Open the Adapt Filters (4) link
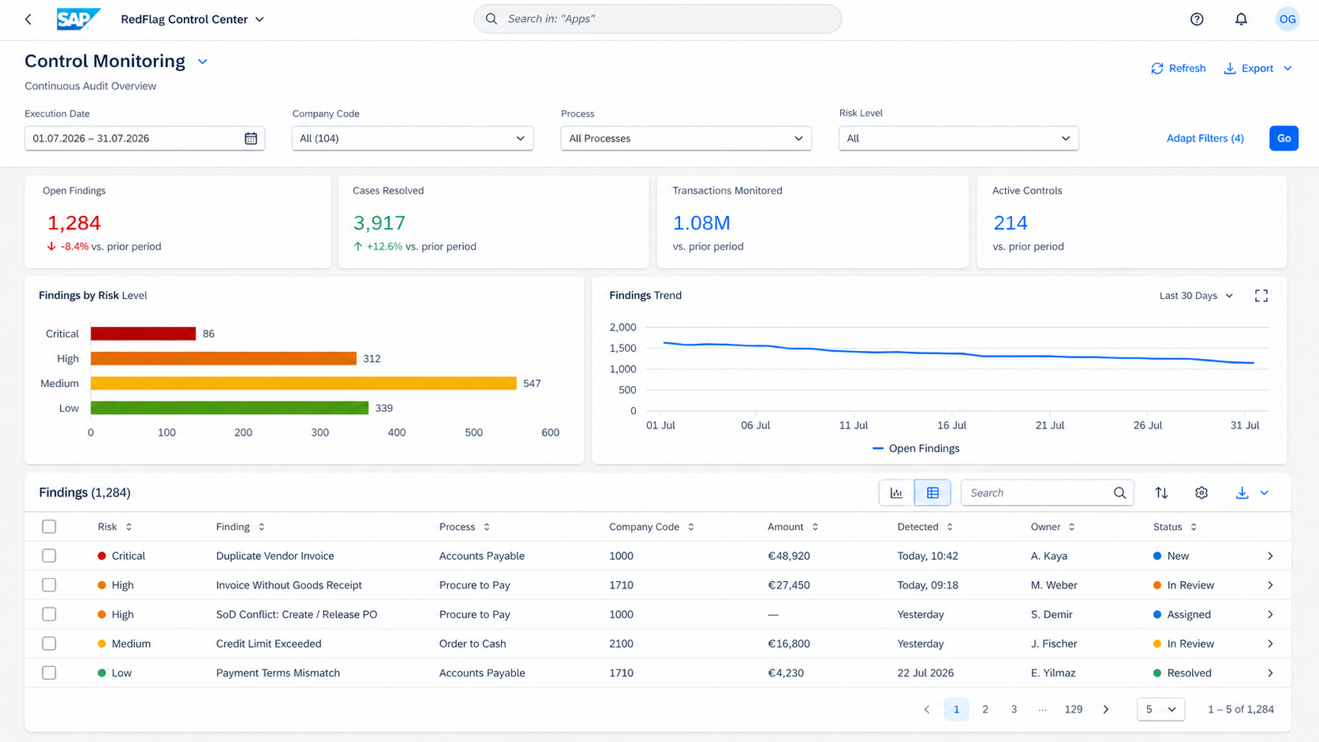Image resolution: width=1319 pixels, height=742 pixels. click(x=1205, y=138)
